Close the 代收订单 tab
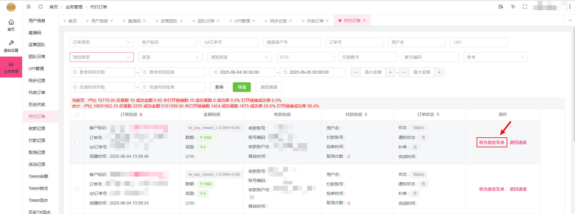The image size is (575, 214). coord(327,21)
